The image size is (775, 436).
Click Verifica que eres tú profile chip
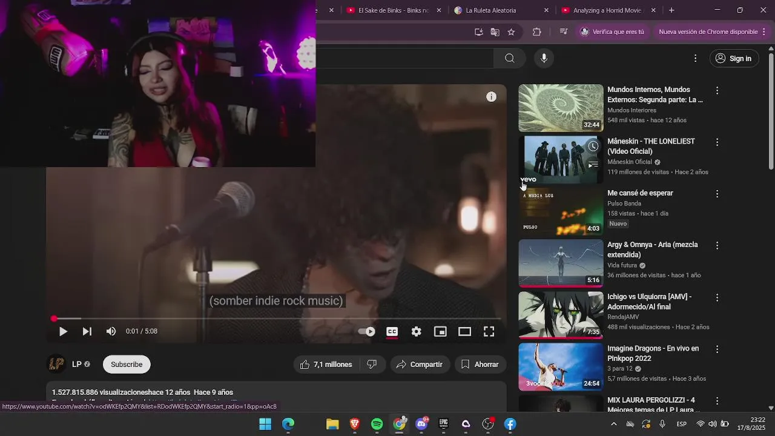pyautogui.click(x=612, y=32)
